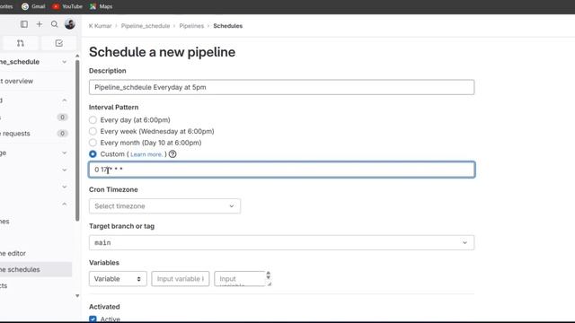Screen dimensions: 575x323
Task: Click sidebar scroll up arrow
Action: click(x=77, y=56)
